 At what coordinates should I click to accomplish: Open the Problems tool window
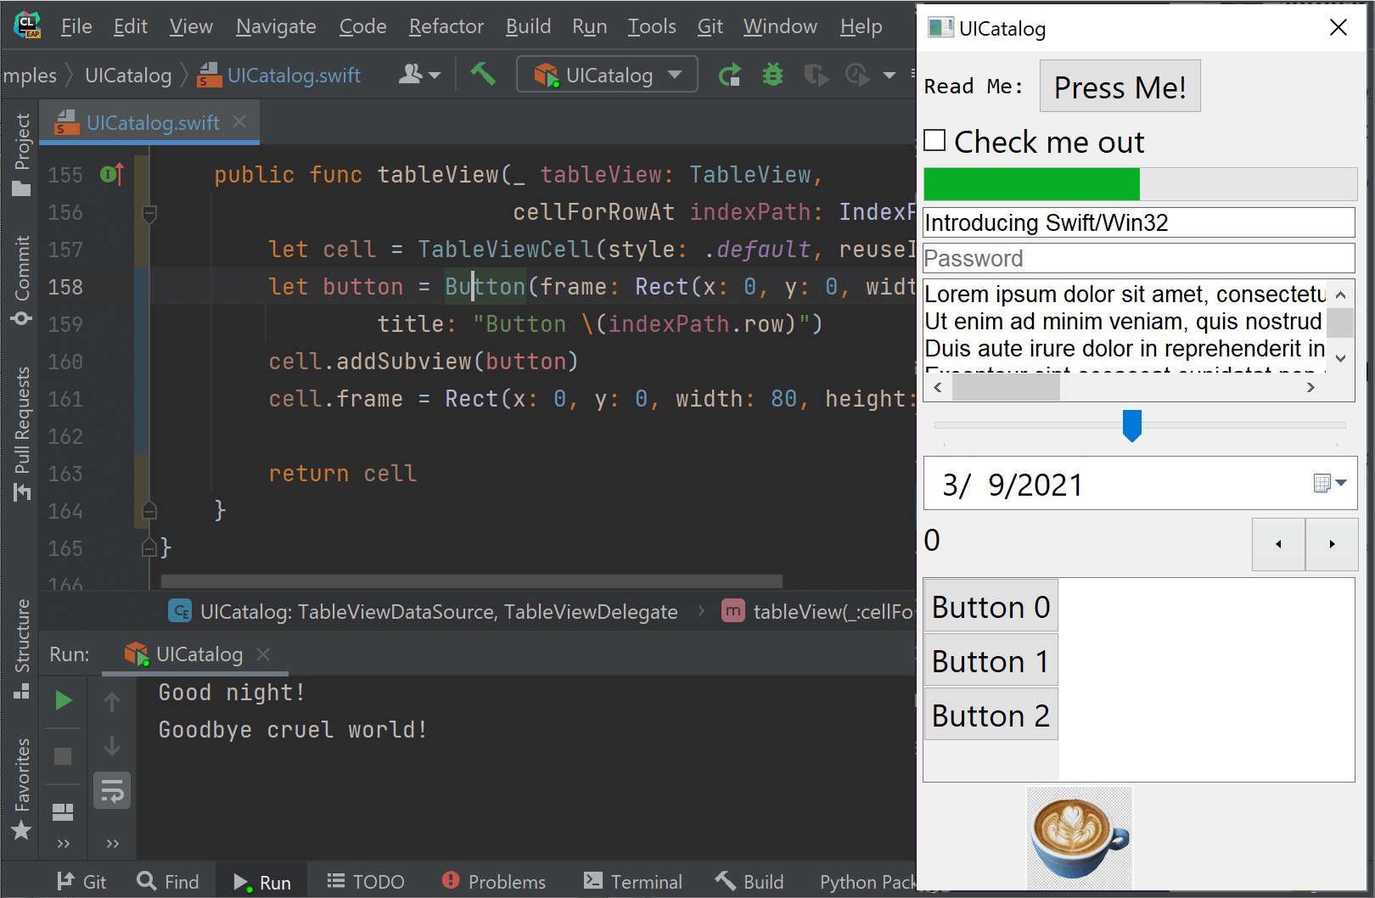494,882
